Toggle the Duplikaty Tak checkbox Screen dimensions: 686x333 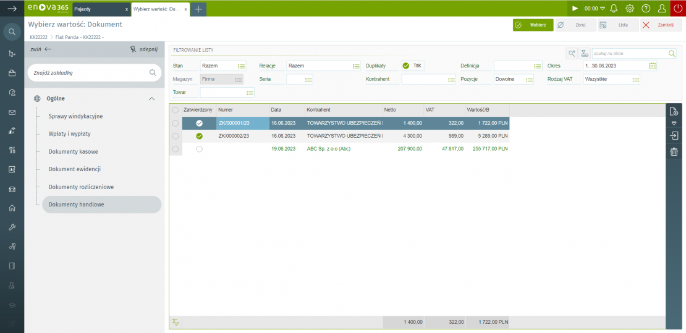[x=406, y=66]
